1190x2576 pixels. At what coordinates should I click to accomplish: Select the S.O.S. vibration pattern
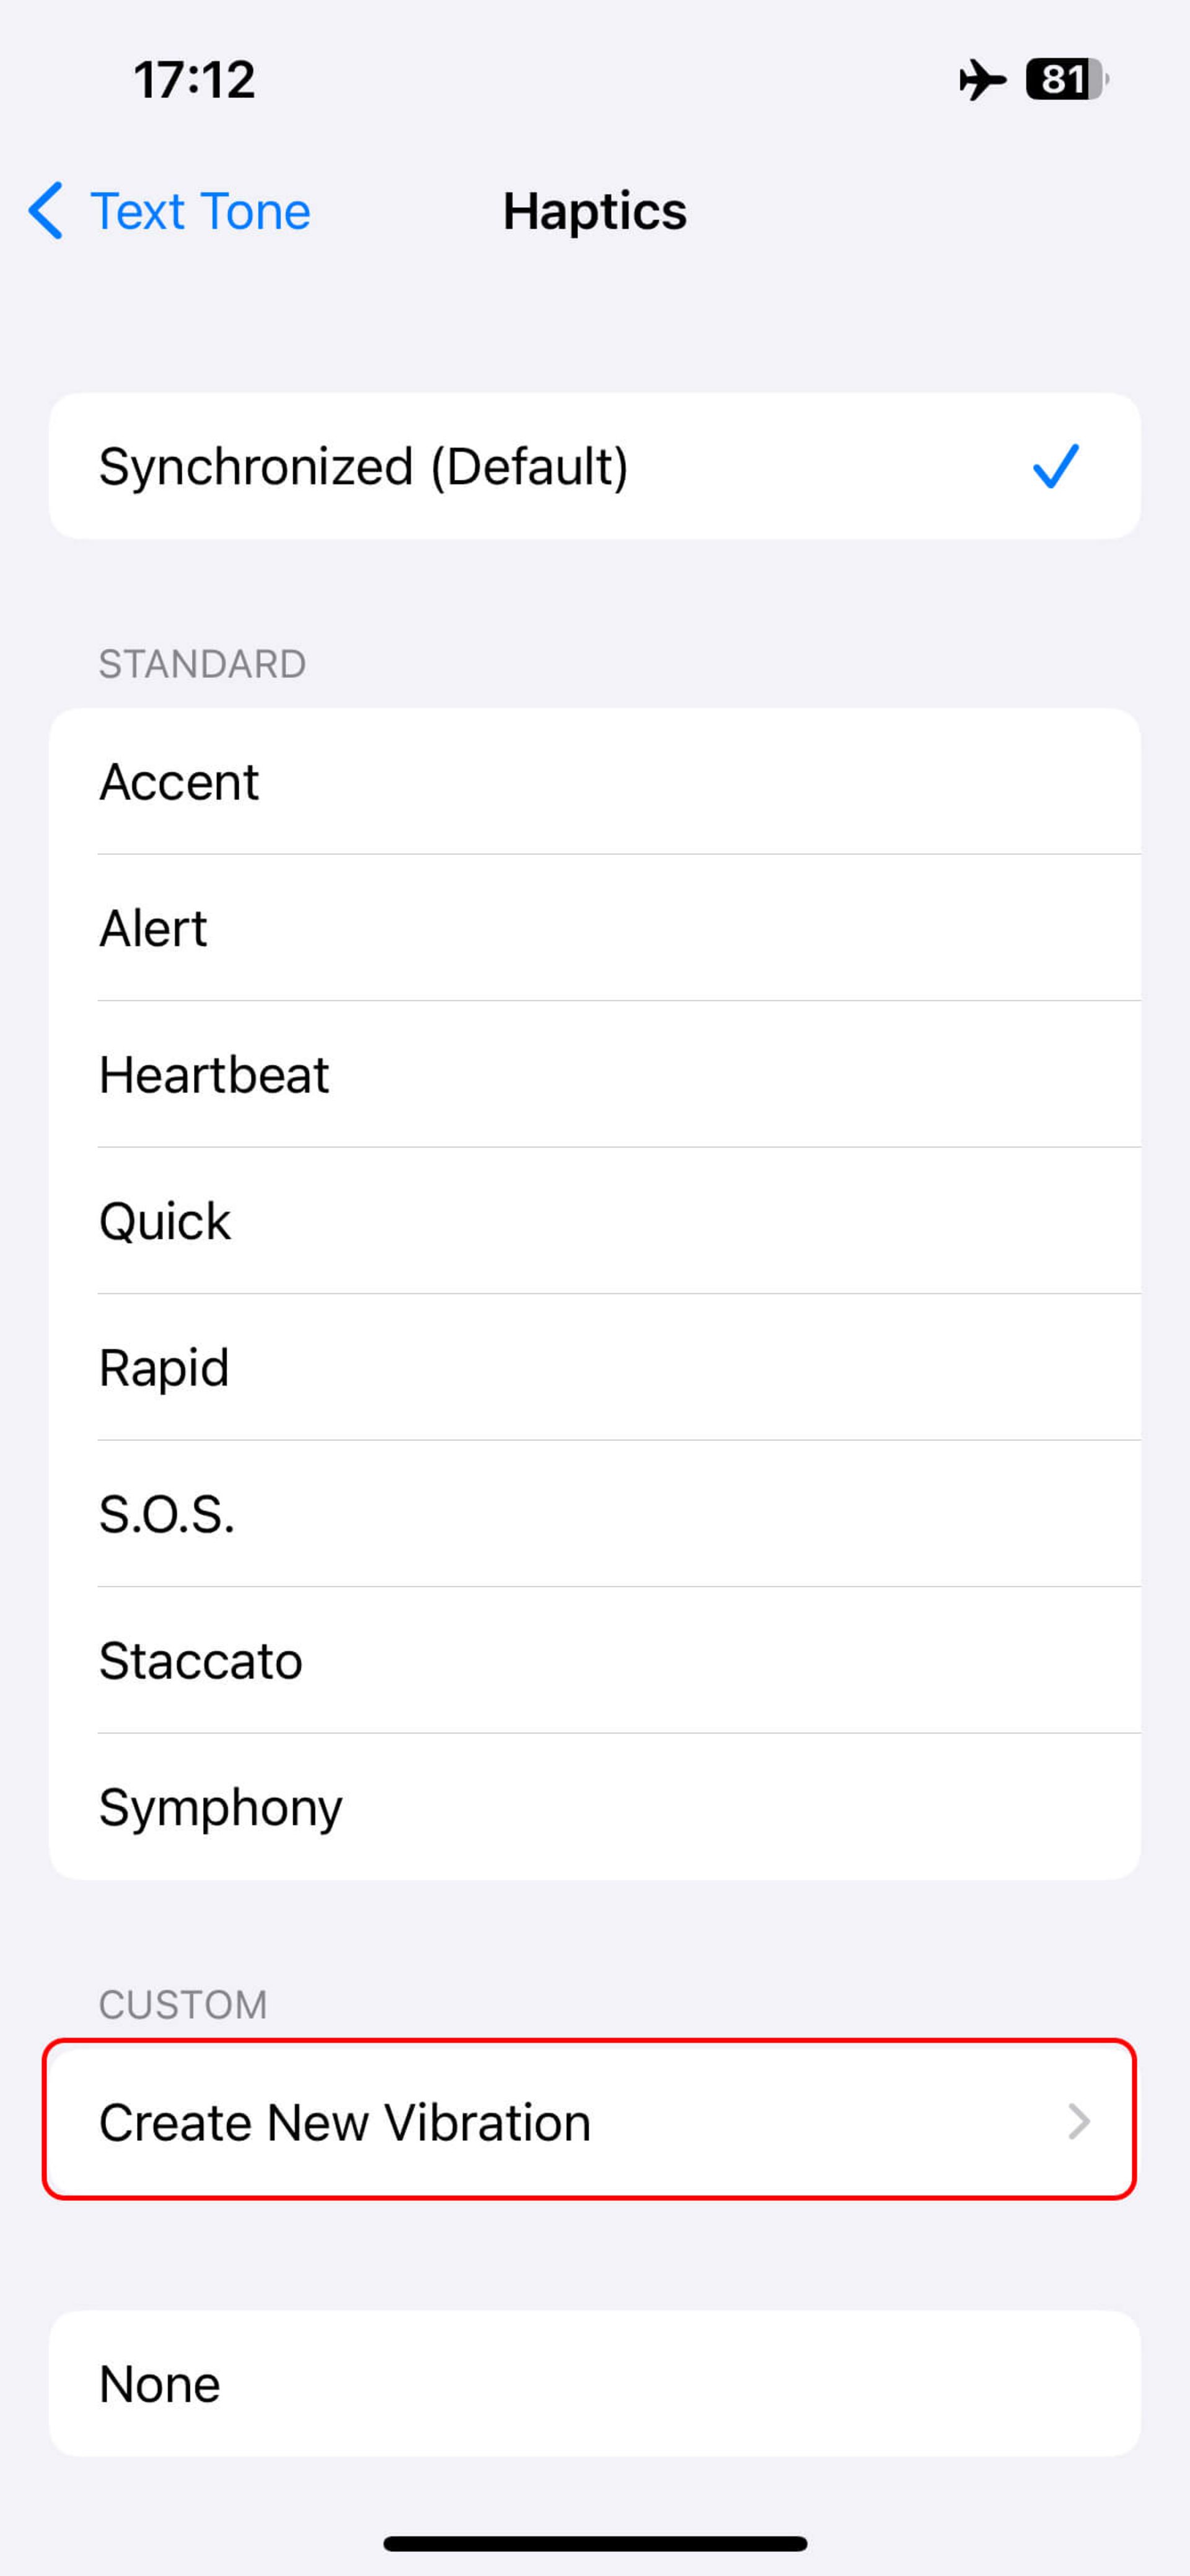click(595, 1514)
